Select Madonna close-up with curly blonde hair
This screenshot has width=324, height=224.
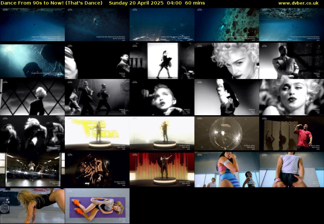227,61
